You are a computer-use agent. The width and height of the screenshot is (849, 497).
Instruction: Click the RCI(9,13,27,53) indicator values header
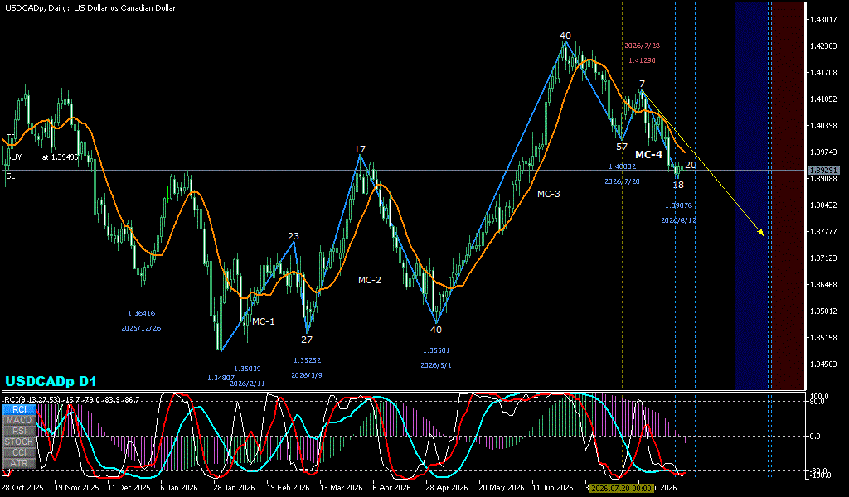point(71,399)
